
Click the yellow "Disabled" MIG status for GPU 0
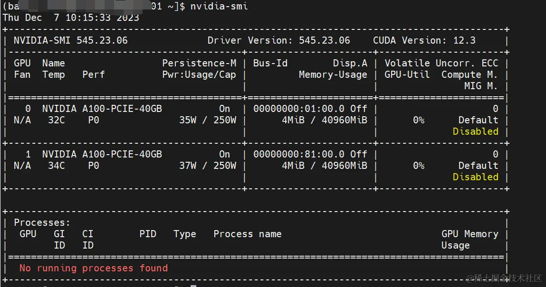point(475,131)
